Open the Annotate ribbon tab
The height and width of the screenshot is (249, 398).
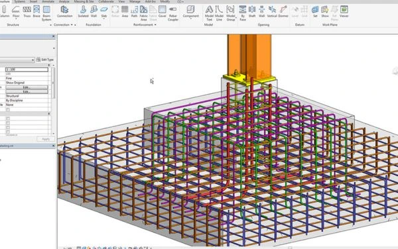click(48, 1)
